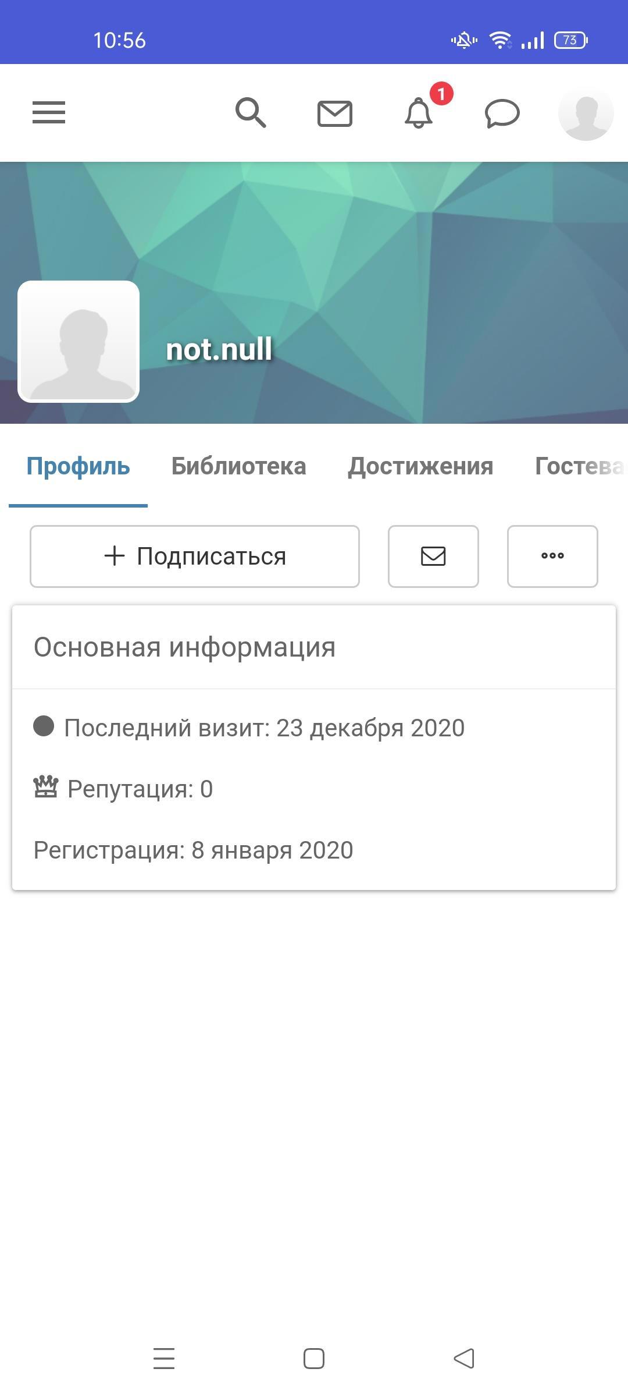Open the mail envelope in top bar

pos(335,113)
